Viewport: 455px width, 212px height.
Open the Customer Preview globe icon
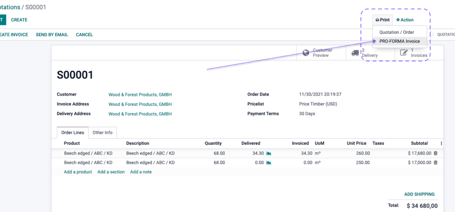306,53
